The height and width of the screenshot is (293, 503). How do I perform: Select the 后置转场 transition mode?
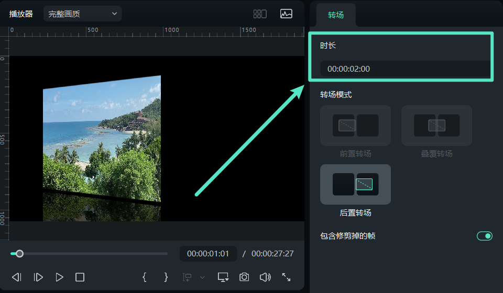point(355,185)
